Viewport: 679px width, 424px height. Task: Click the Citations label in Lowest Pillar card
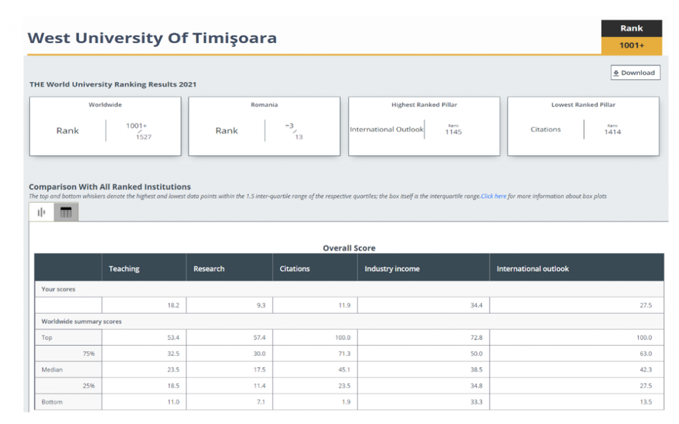(x=546, y=129)
